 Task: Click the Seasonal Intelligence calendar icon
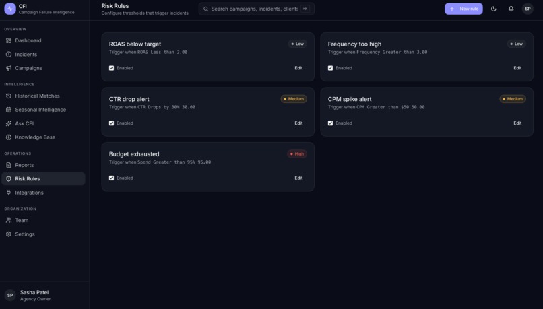click(x=9, y=110)
